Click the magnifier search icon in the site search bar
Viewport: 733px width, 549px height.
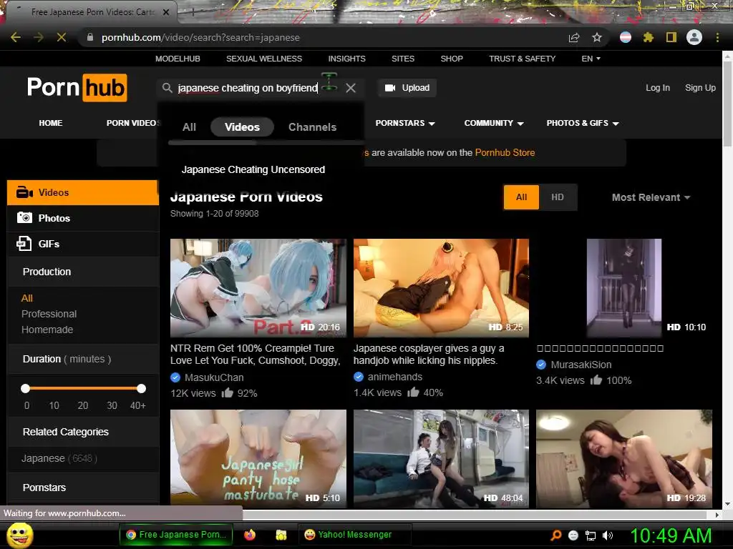(167, 88)
